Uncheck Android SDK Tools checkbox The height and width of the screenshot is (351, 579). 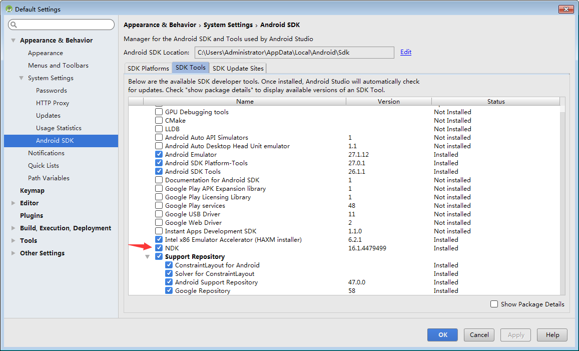159,171
